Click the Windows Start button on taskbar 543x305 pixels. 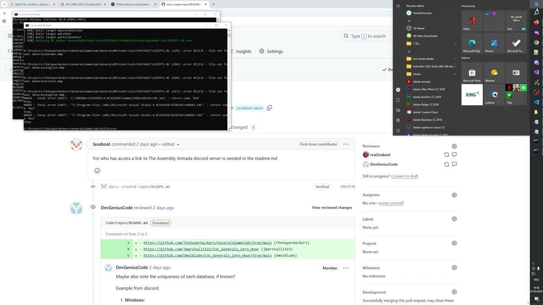[x=536, y=4]
